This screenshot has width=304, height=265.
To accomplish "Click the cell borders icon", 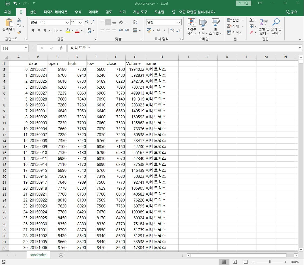I will click(56, 31).
